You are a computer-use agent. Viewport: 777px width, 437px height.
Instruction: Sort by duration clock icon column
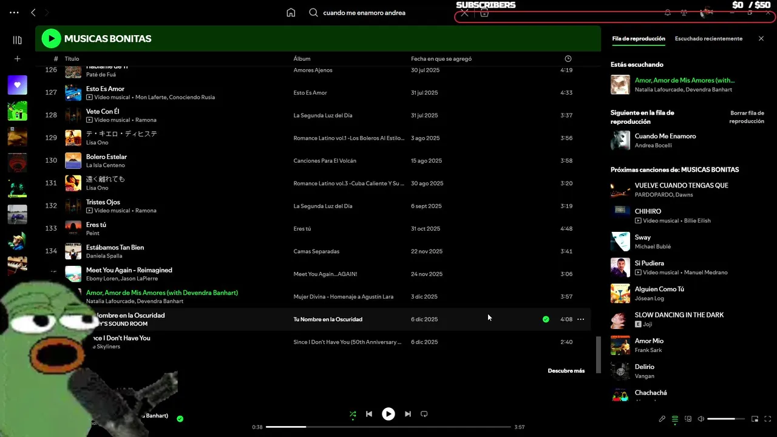click(568, 59)
